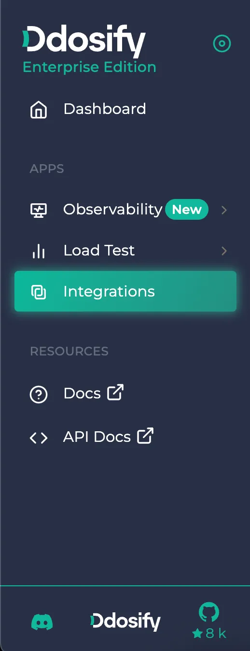Image resolution: width=250 pixels, height=651 pixels.
Task: Open the Docs link
Action: click(x=82, y=394)
